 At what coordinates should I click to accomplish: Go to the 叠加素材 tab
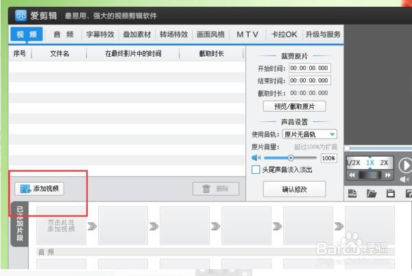[137, 34]
